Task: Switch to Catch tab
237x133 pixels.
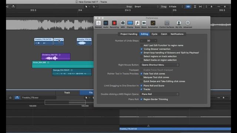Action: [164, 34]
